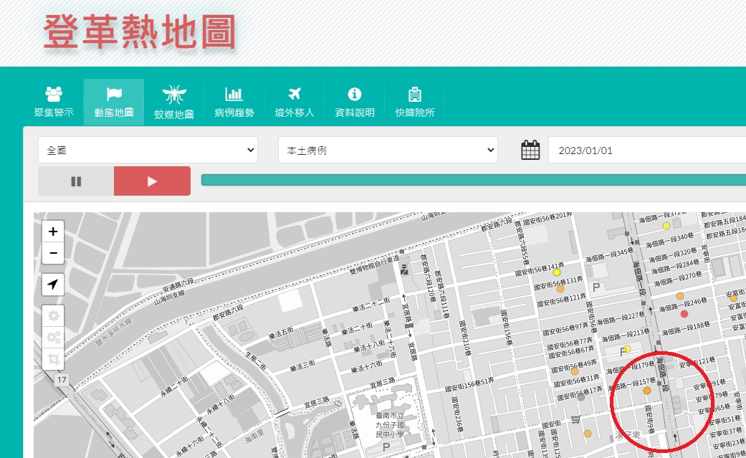746x458 pixels.
Task: Click the teal timeline progress bar
Action: tap(473, 180)
